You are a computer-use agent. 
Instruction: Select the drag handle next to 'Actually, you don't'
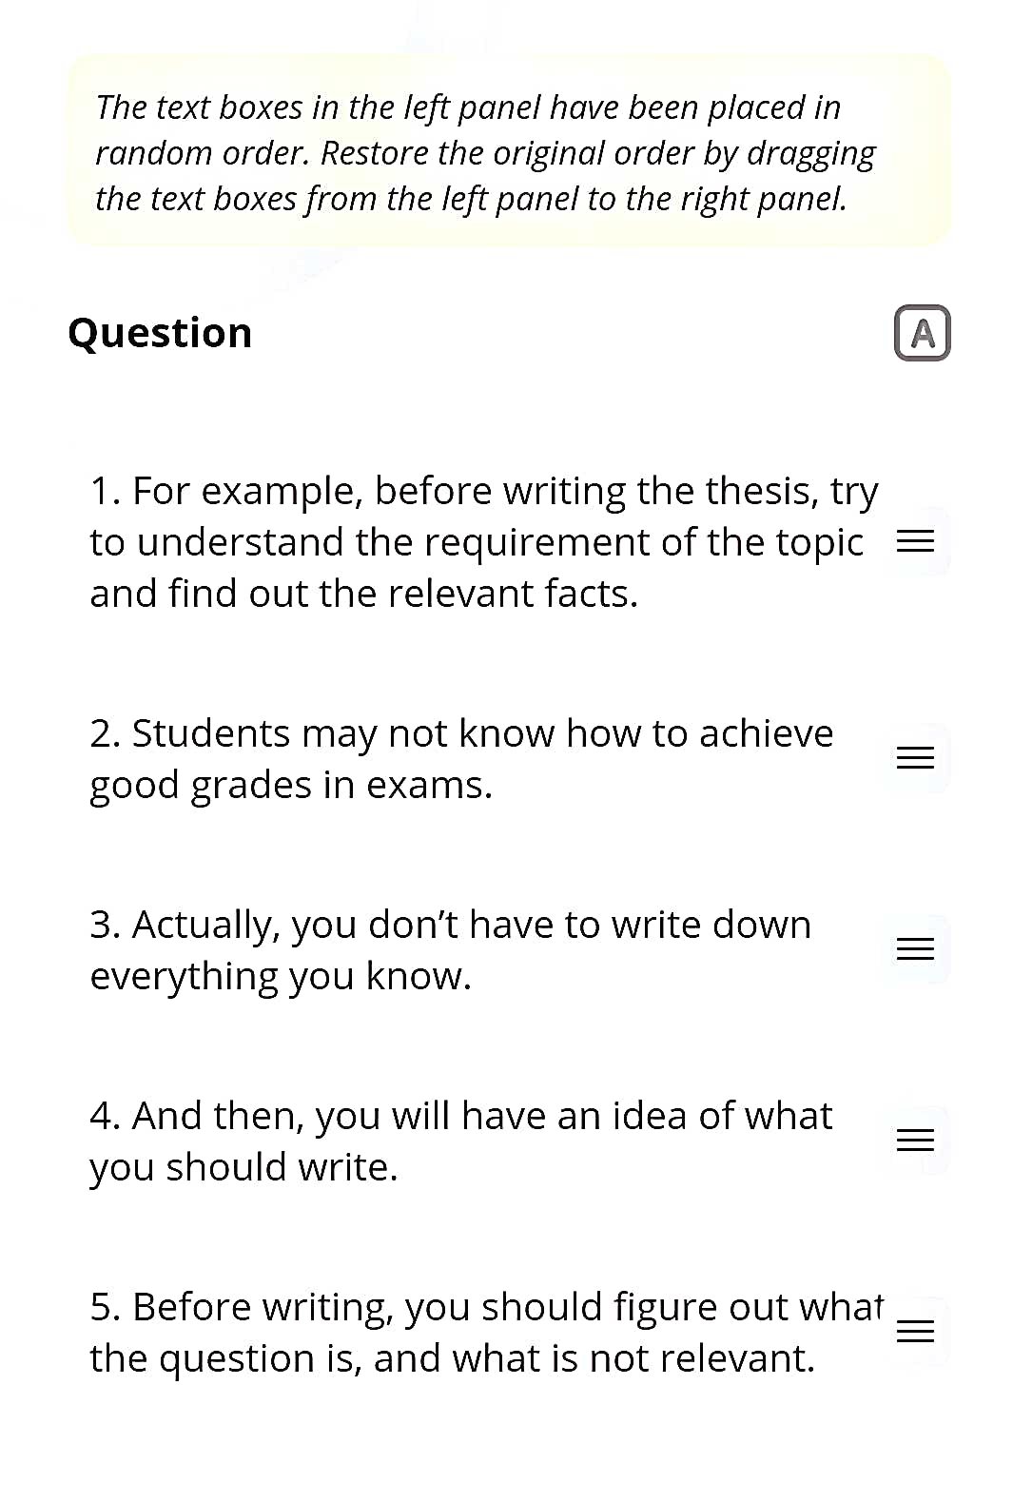point(915,949)
